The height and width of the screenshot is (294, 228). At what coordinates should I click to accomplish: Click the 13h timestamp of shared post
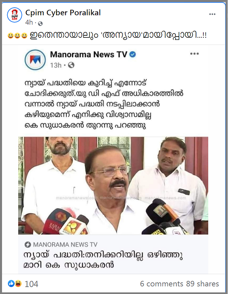pos(56,65)
